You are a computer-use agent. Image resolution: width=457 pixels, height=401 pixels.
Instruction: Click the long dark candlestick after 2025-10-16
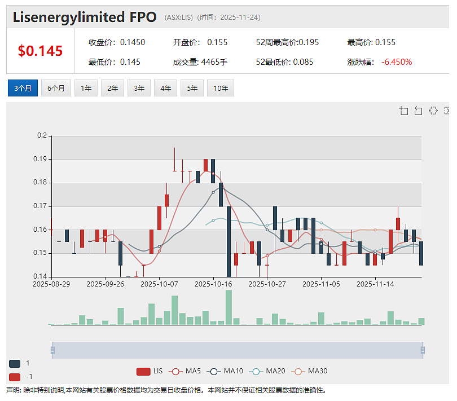point(229,241)
